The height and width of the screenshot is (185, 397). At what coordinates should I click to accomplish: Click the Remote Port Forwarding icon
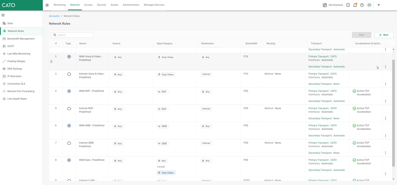(4, 91)
